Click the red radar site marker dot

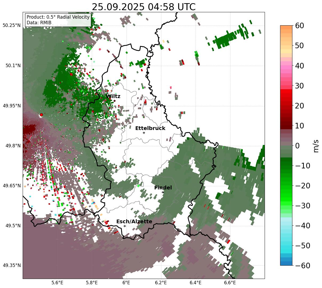point(41,115)
